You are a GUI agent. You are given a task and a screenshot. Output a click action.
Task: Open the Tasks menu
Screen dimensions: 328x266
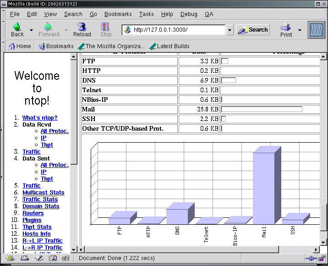pyautogui.click(x=146, y=14)
